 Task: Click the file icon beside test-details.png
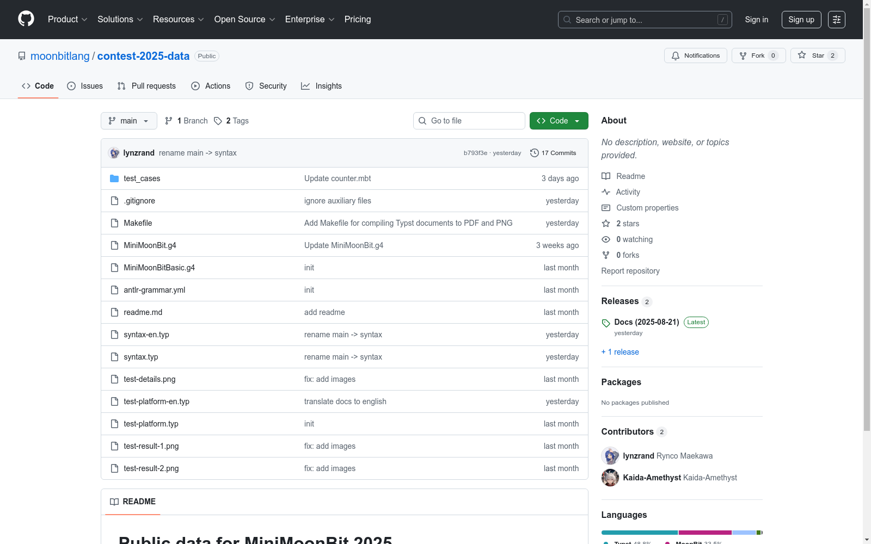tap(114, 379)
